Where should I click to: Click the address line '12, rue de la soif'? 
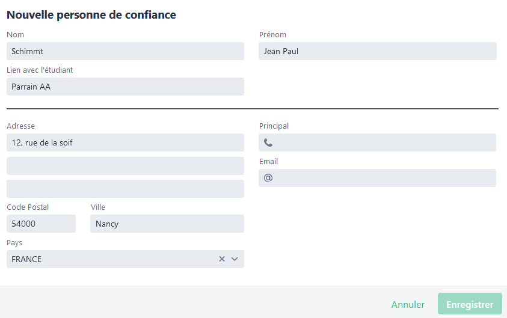click(x=125, y=142)
